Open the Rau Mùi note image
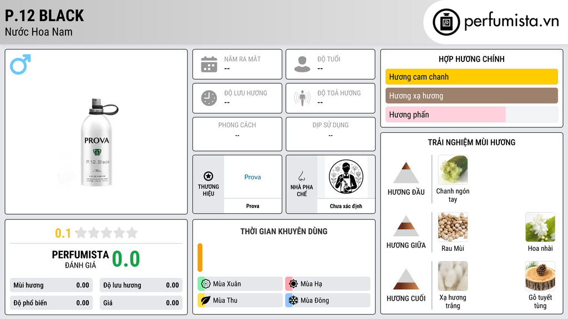The width and height of the screenshot is (568, 319). point(453,227)
